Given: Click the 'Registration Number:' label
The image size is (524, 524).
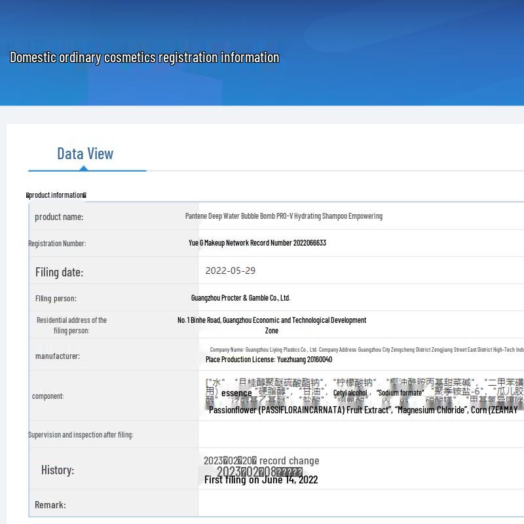Looking at the screenshot, I should pyautogui.click(x=57, y=244).
